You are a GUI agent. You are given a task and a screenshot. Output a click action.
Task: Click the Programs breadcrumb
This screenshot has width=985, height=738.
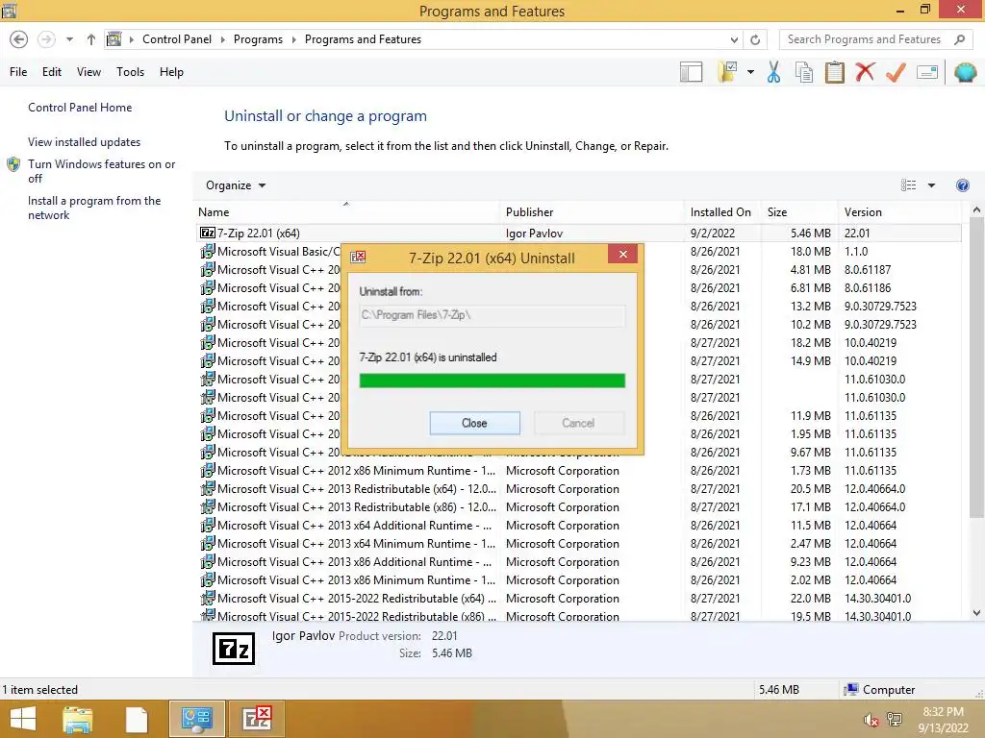pos(258,38)
